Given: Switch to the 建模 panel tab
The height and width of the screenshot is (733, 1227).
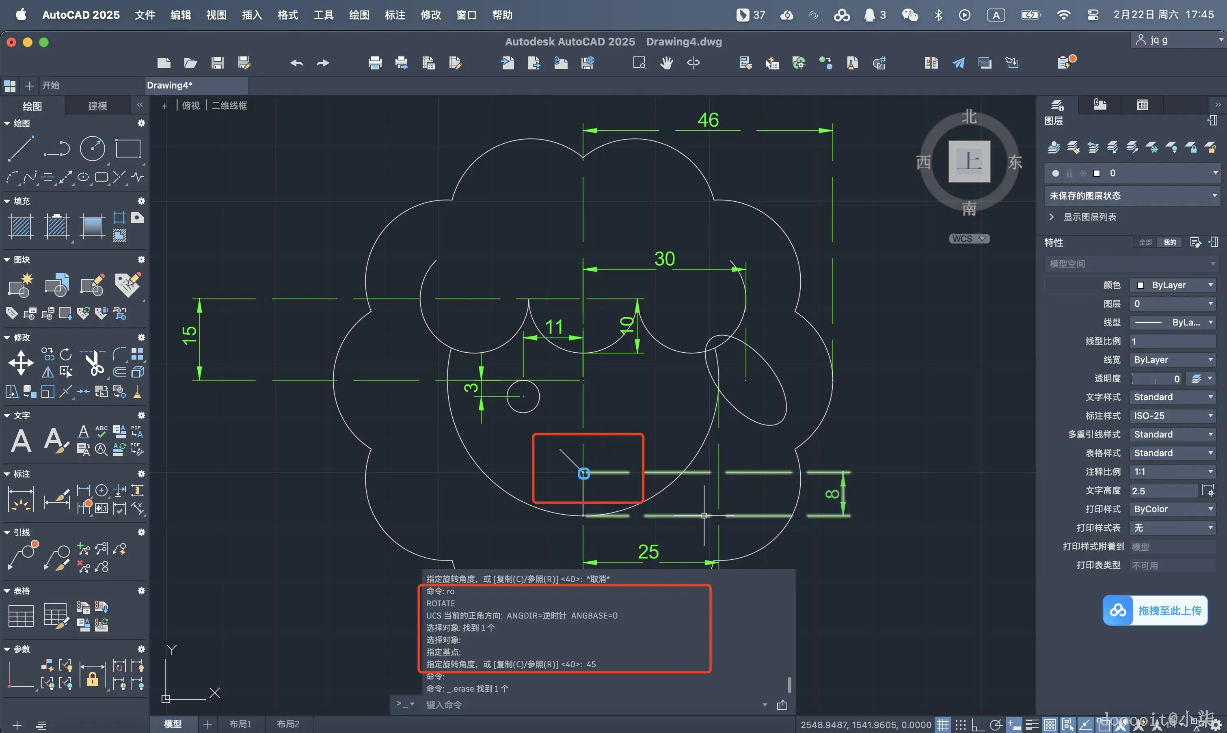Looking at the screenshot, I should (97, 106).
